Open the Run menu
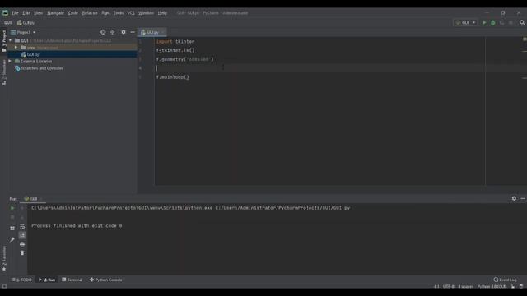Image resolution: width=527 pixels, height=296 pixels. coord(105,13)
